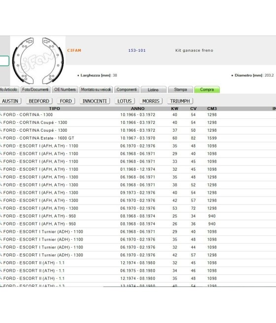Choose the TRIUMPH brand filter
276x323 pixels.
pos(180,101)
